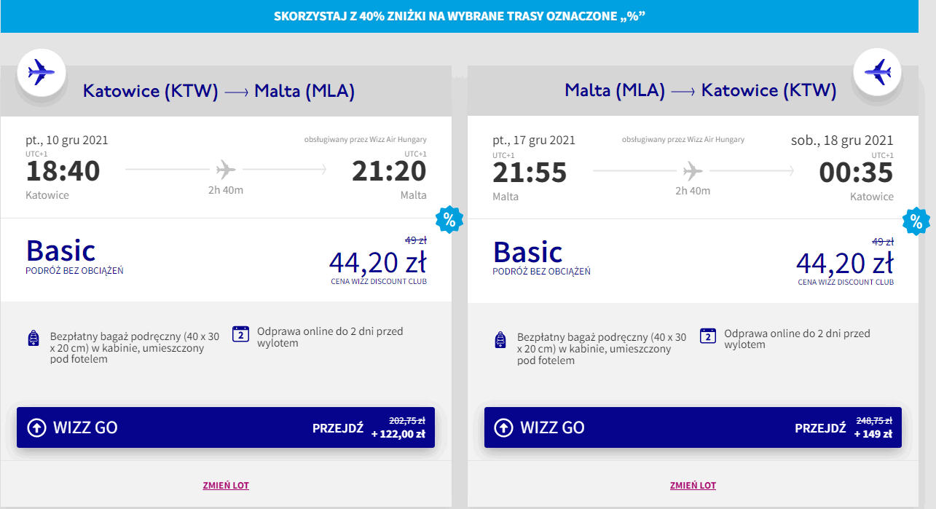Click the 40% discount promo banner
Image resolution: width=936 pixels, height=509 pixels.
pos(460,16)
